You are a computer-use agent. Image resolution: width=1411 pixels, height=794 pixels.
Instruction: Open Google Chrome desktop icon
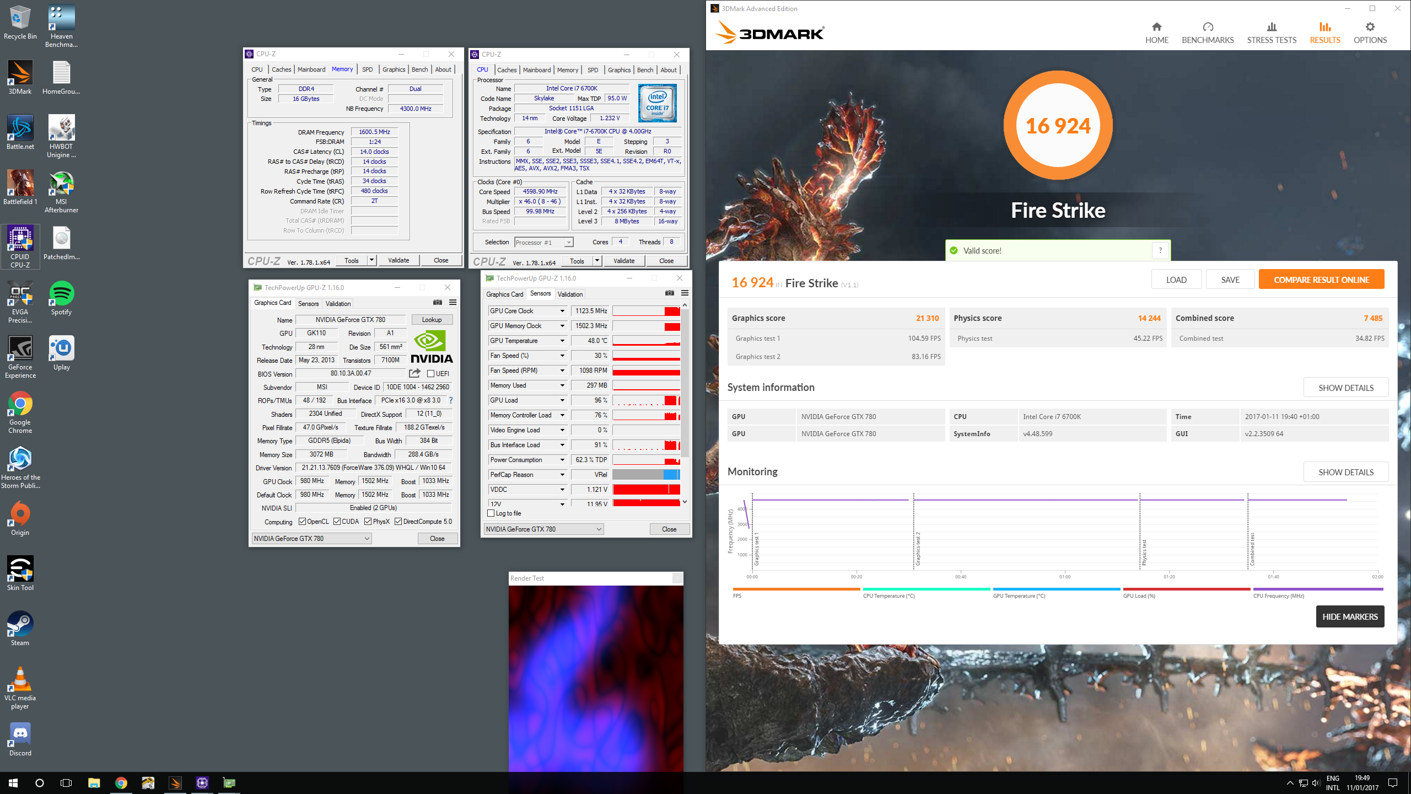click(20, 412)
